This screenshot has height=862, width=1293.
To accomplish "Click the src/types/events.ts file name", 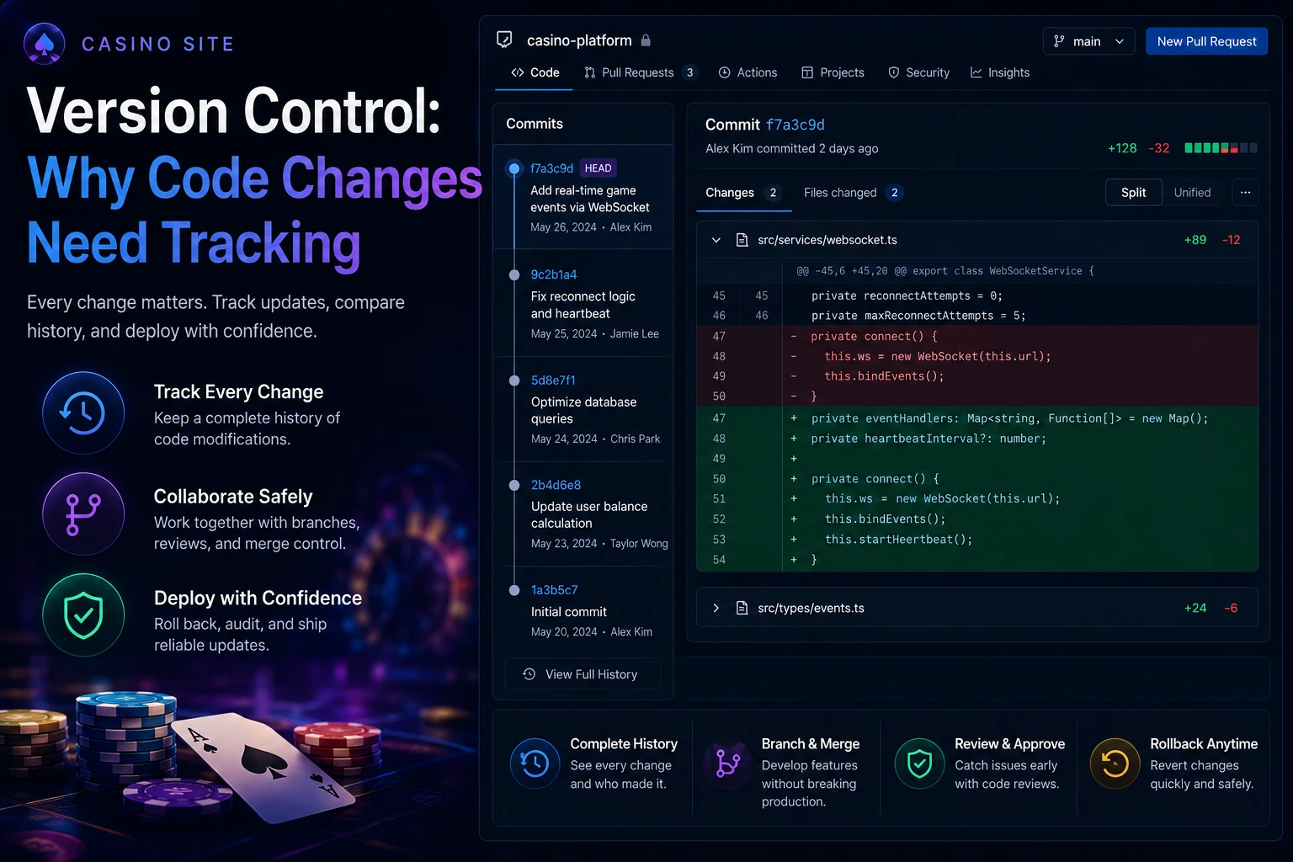I will coord(811,608).
